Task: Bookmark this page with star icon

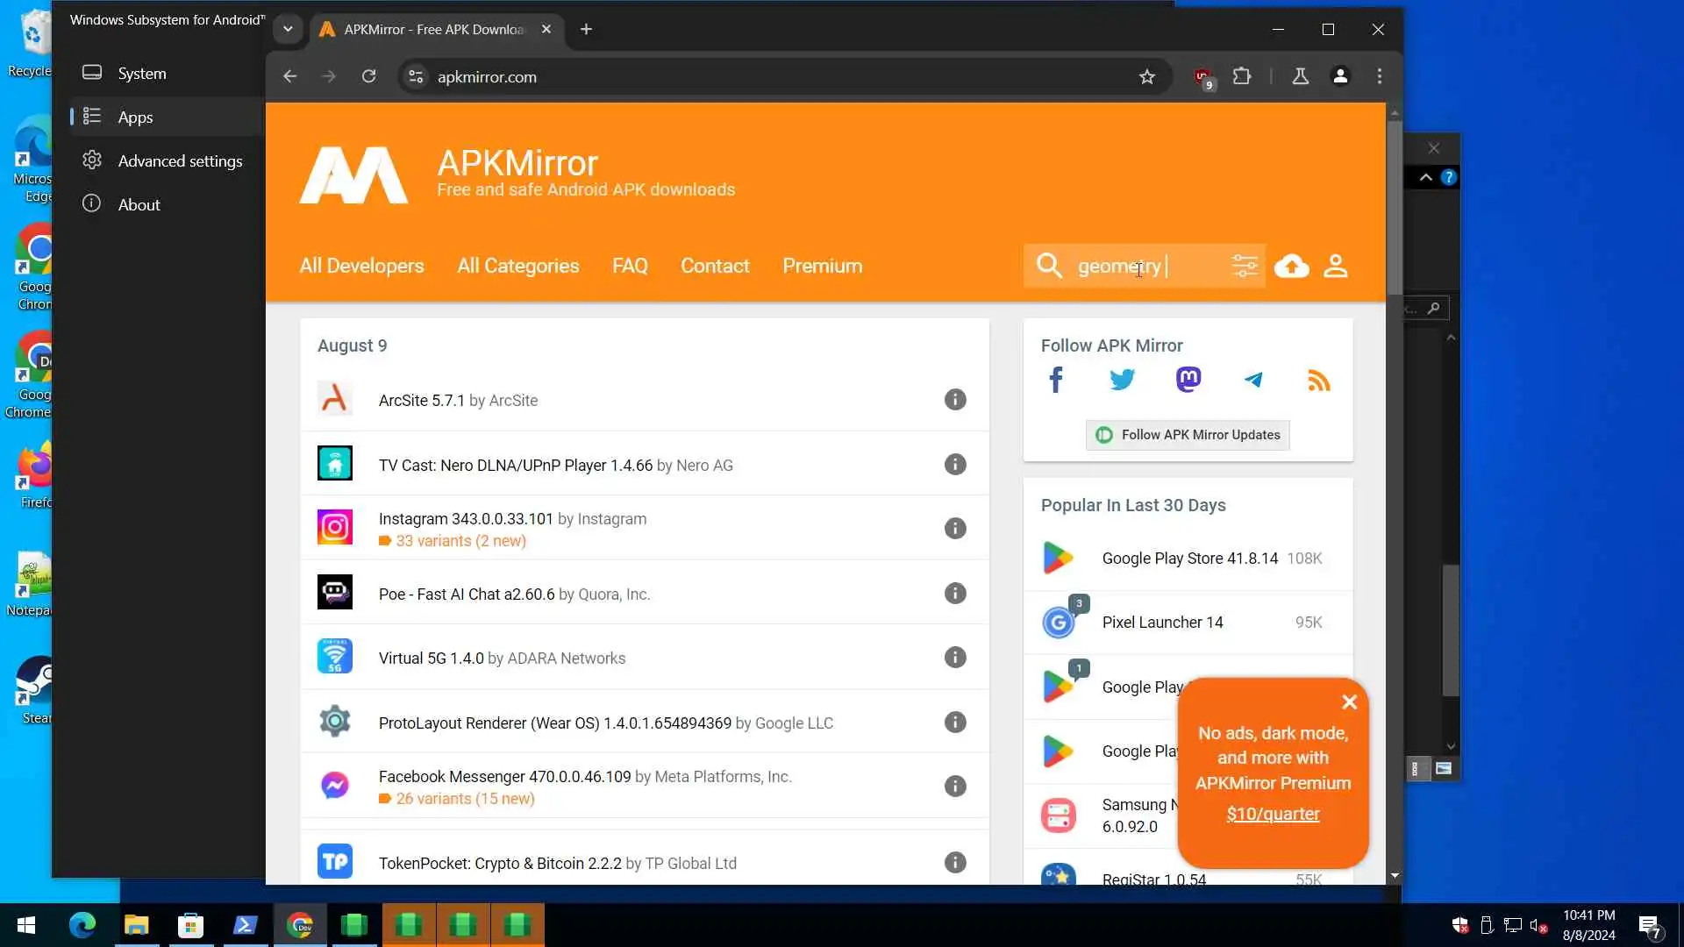Action: 1146,77
